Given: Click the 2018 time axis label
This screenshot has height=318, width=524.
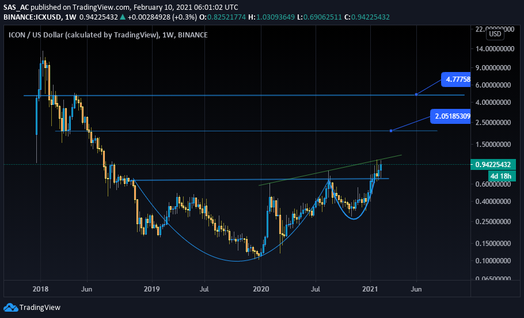Looking at the screenshot, I should pyautogui.click(x=40, y=289).
